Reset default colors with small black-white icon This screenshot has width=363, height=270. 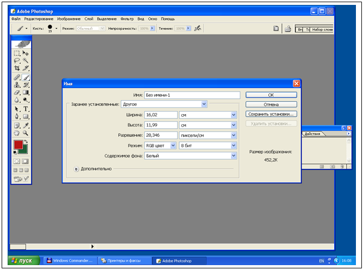[15, 152]
